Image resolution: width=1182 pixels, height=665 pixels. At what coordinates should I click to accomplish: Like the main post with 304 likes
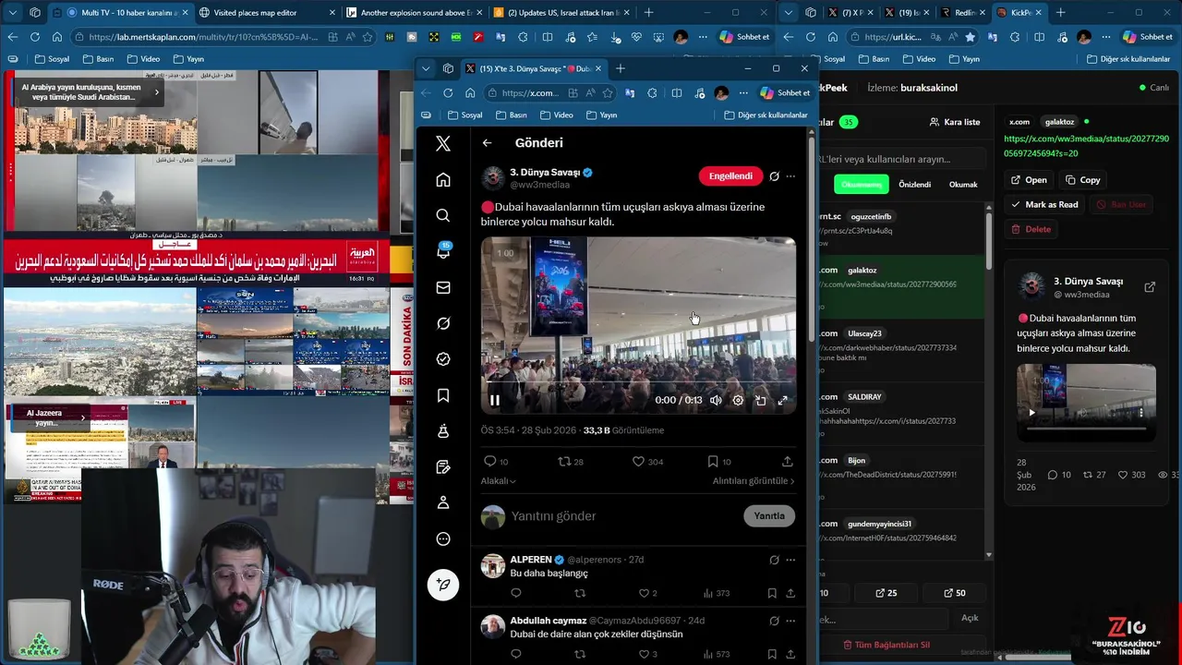638,461
